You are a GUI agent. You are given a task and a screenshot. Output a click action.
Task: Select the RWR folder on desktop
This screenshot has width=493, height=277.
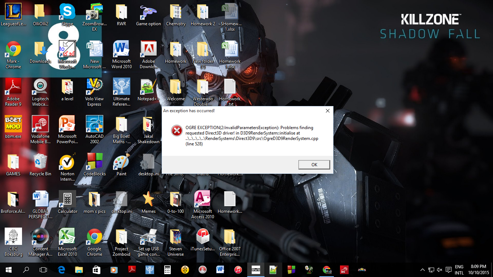(122, 15)
